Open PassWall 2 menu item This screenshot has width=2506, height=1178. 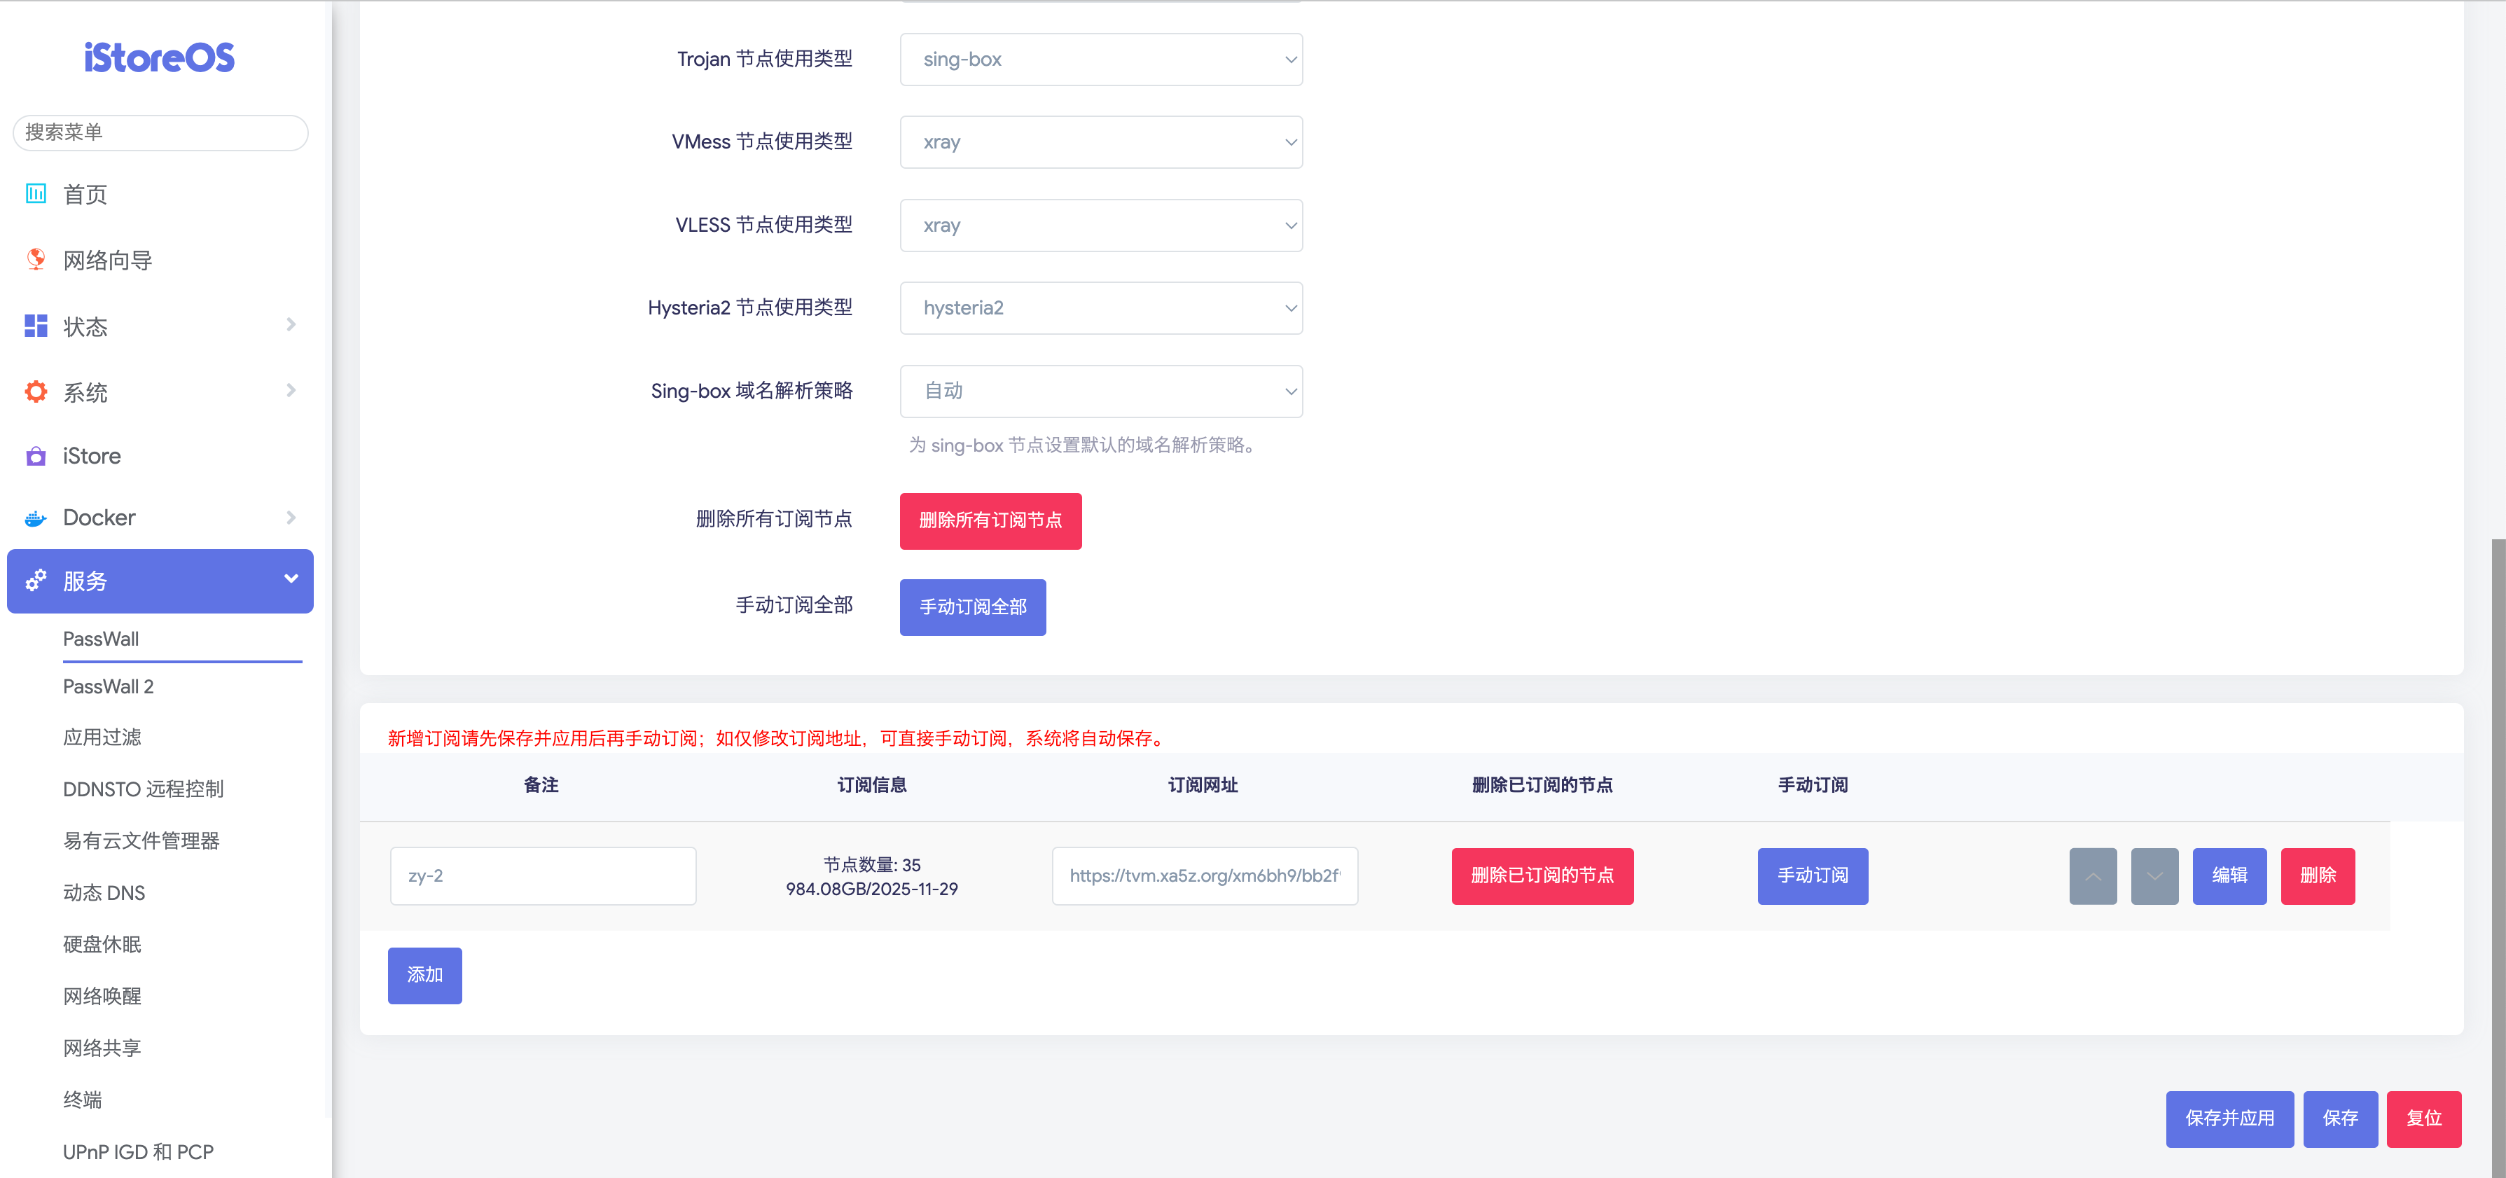[x=108, y=687]
